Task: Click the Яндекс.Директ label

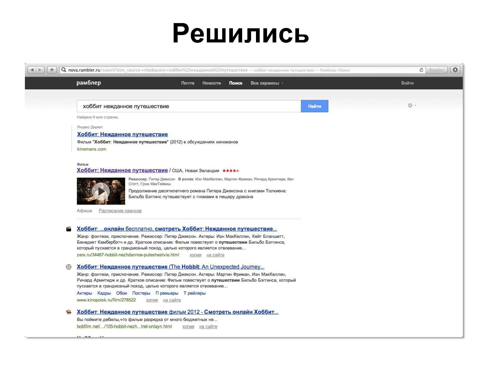Action: (x=90, y=127)
